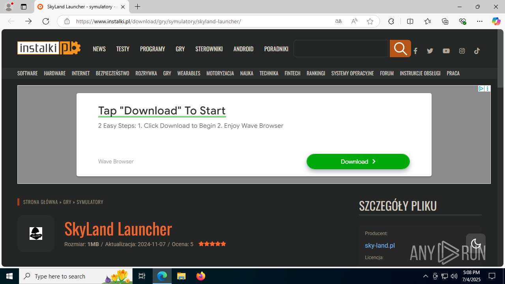Open Task View on the taskbar

point(142,276)
